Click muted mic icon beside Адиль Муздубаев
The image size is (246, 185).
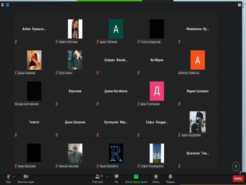[180, 135]
